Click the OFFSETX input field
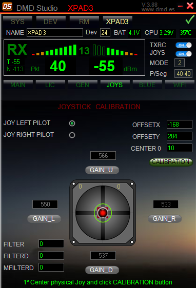Screen dimensions: 196x288 click(x=180, y=125)
